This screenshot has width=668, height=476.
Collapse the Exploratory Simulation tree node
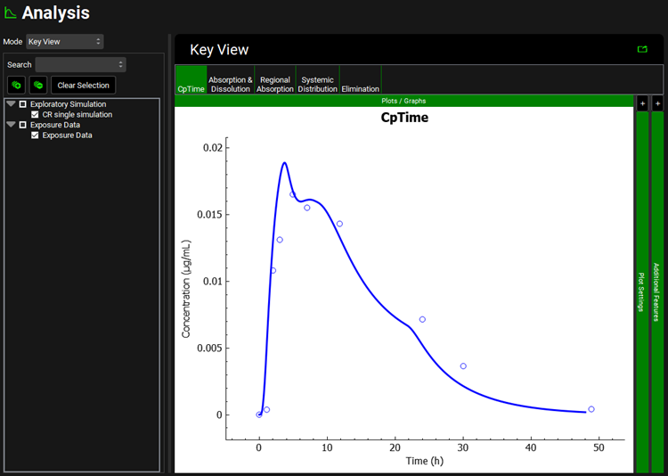(11, 104)
